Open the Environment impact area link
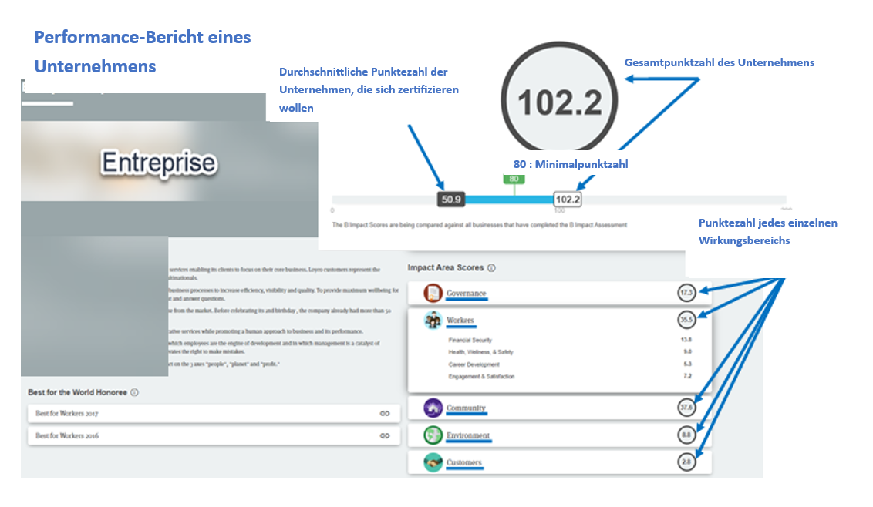Viewport: 873px width, 507px height. tap(468, 435)
